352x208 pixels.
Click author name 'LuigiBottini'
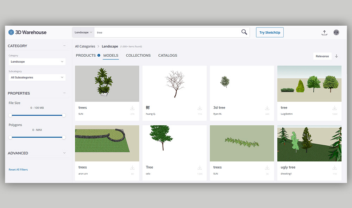pos(287,114)
